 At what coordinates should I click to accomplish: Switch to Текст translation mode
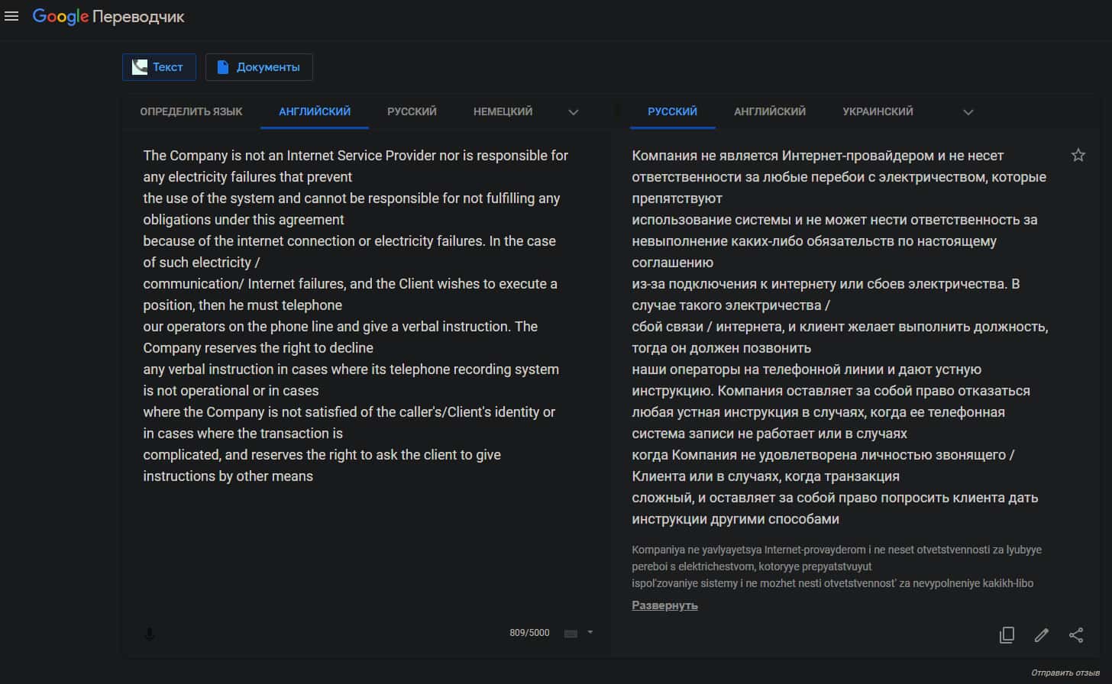coord(159,67)
